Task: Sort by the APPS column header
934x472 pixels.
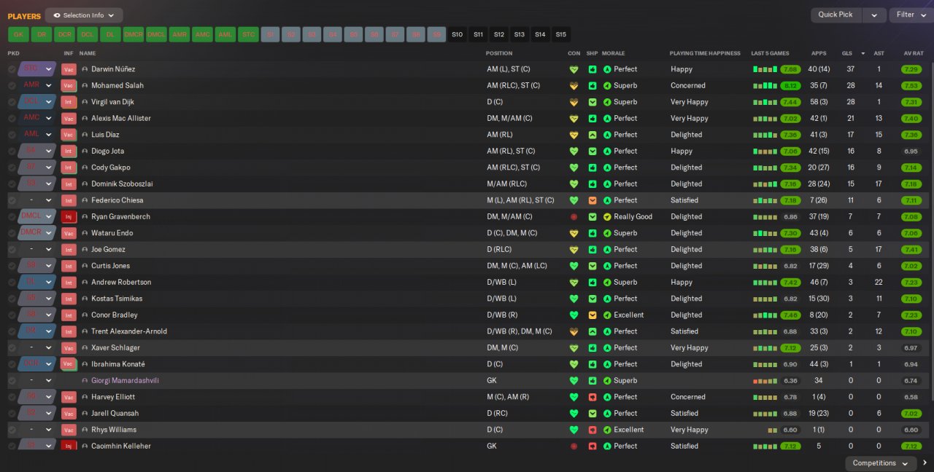Action: click(x=819, y=53)
